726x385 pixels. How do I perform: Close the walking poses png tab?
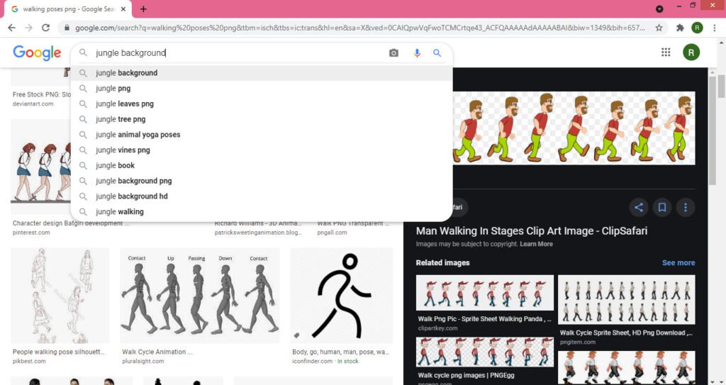click(x=123, y=9)
